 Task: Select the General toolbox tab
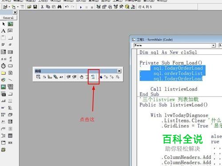coord(8,18)
